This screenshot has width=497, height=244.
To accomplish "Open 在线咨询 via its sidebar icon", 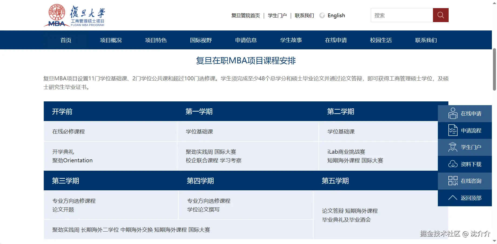I will click(x=452, y=181).
